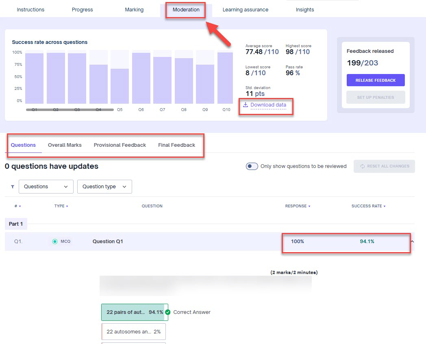Open the Questions filter dropdown
This screenshot has height=344, width=426.
click(46, 187)
